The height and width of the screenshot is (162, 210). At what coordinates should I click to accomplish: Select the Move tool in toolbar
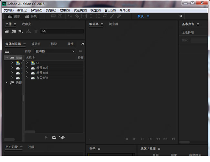pos(70,16)
